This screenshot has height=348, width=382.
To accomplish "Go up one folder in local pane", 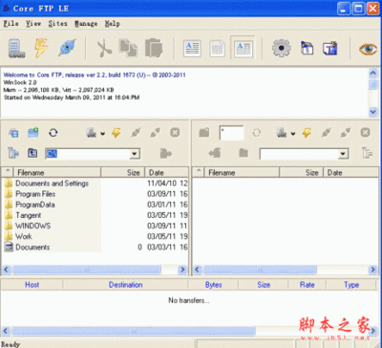I will (32, 153).
